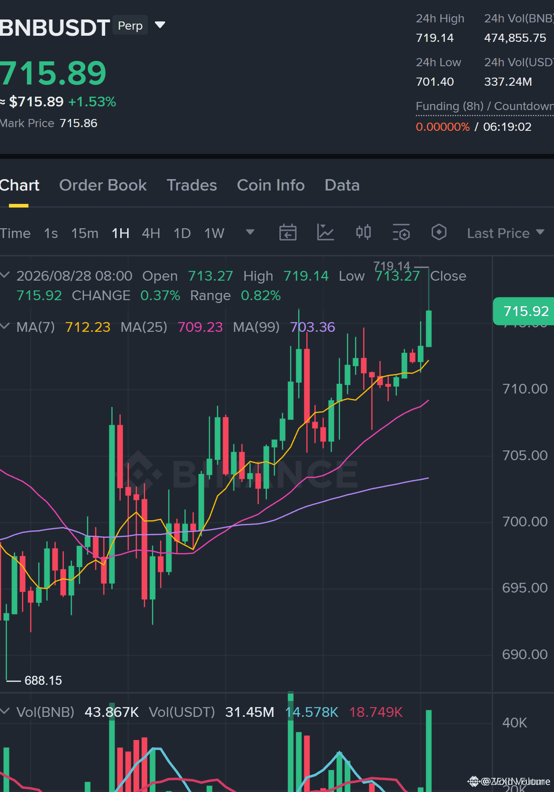Open the more time intervals dropdown
The height and width of the screenshot is (792, 554).
click(x=250, y=232)
